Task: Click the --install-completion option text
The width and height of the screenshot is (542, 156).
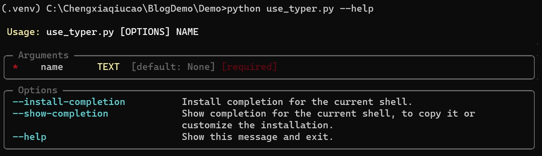Action: pos(69,102)
